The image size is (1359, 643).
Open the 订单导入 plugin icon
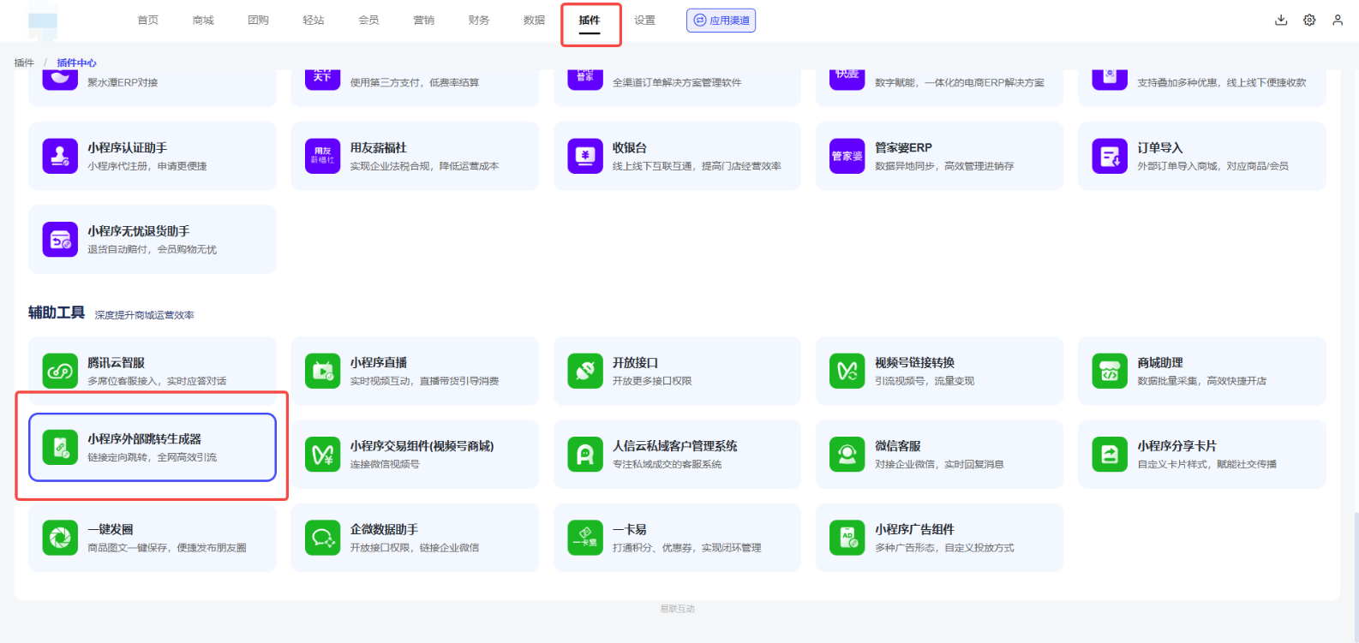tap(1110, 156)
